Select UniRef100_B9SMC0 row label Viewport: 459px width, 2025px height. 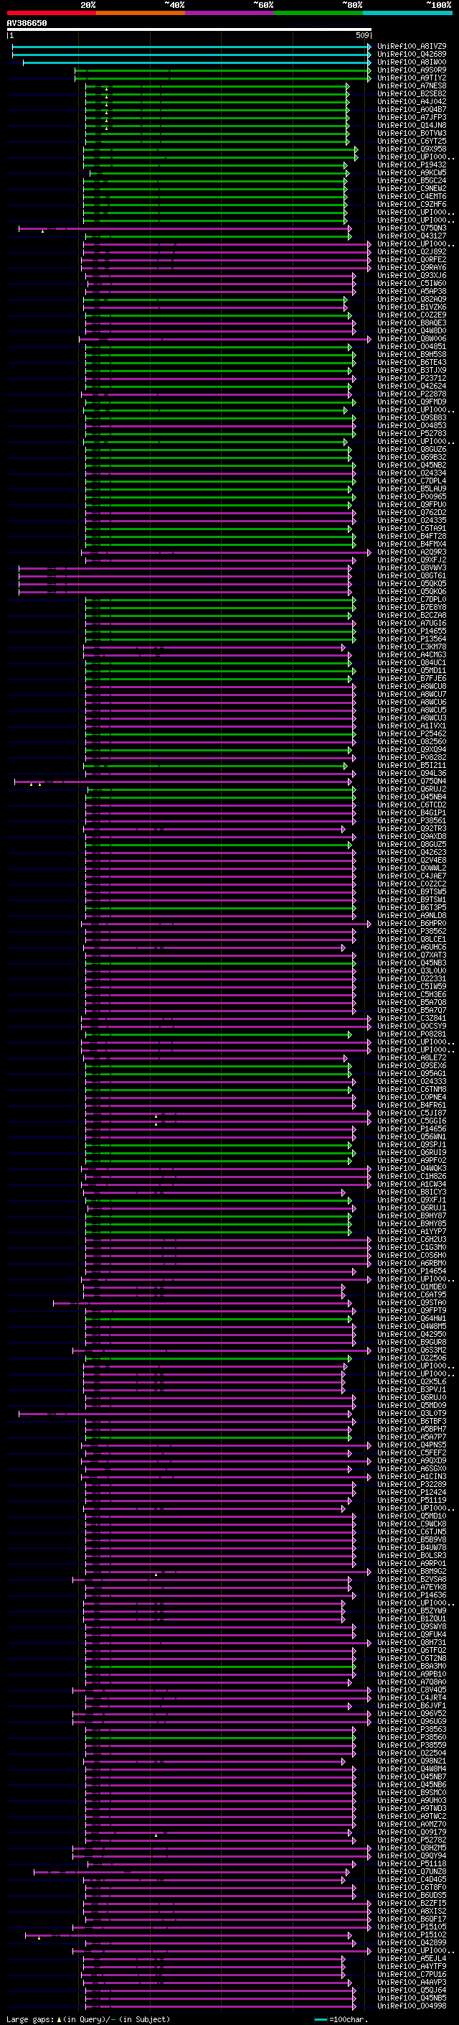412,1792
